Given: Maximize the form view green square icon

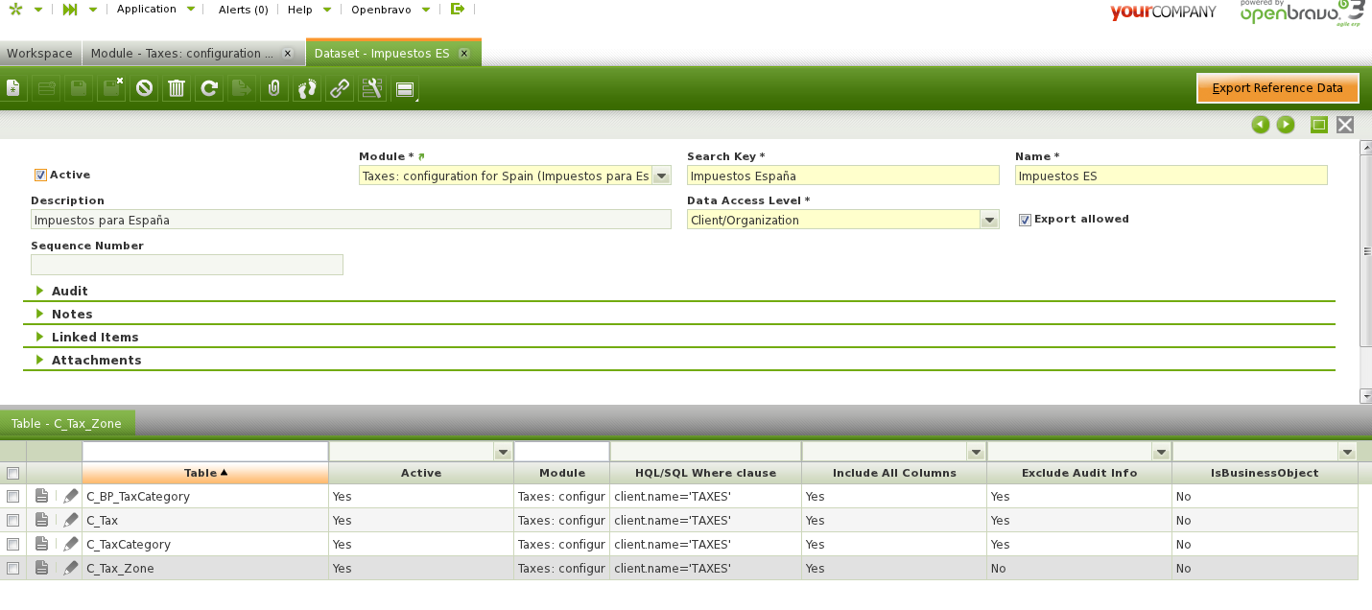Looking at the screenshot, I should tap(1319, 125).
